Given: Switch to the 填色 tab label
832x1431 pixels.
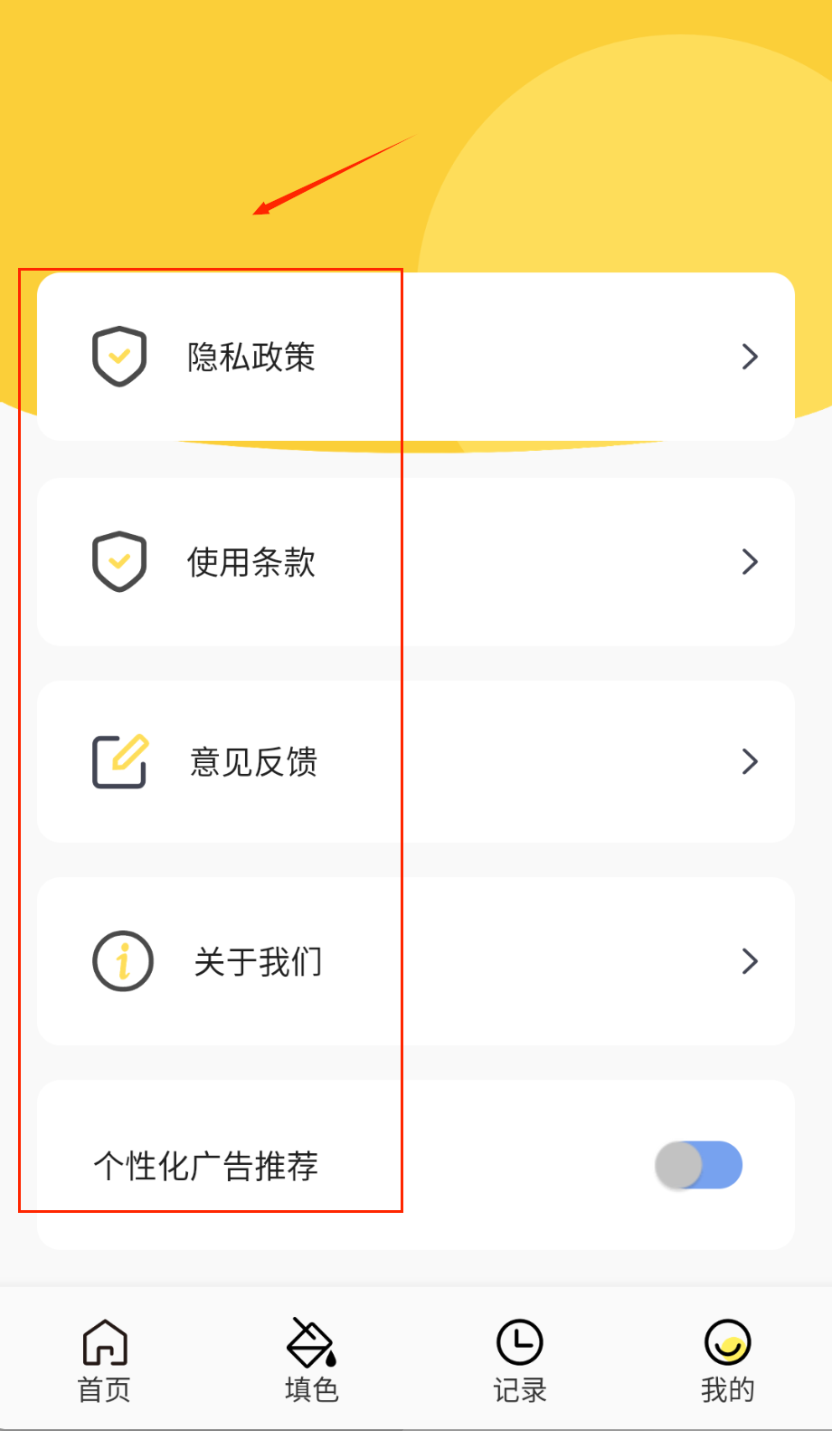Looking at the screenshot, I should (312, 1389).
